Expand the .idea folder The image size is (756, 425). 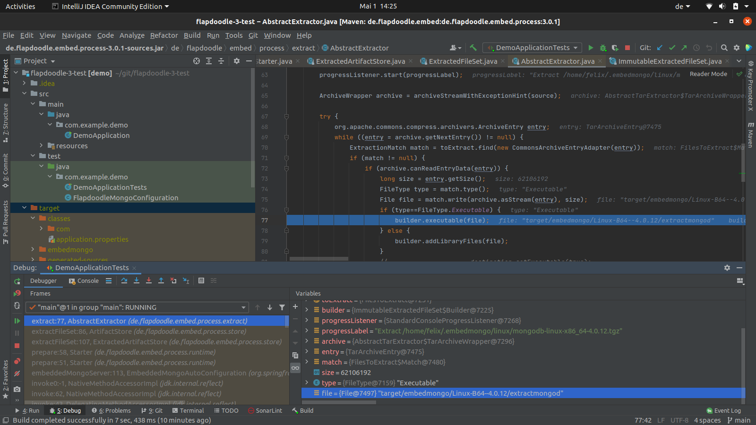click(24, 83)
